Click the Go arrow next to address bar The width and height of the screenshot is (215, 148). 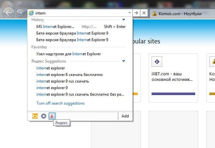click(x=136, y=13)
